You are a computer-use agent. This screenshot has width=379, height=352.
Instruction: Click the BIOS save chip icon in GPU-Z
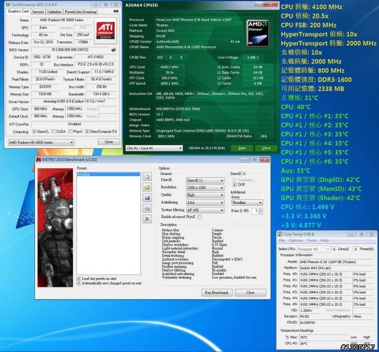[x=113, y=50]
